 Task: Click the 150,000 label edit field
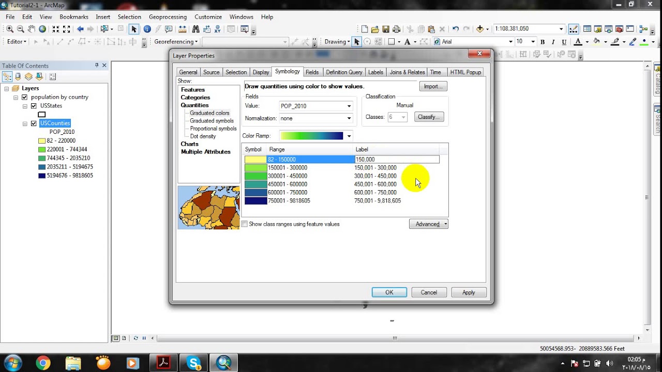click(397, 160)
